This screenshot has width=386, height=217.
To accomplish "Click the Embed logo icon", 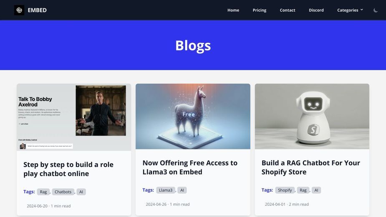I will (19, 10).
